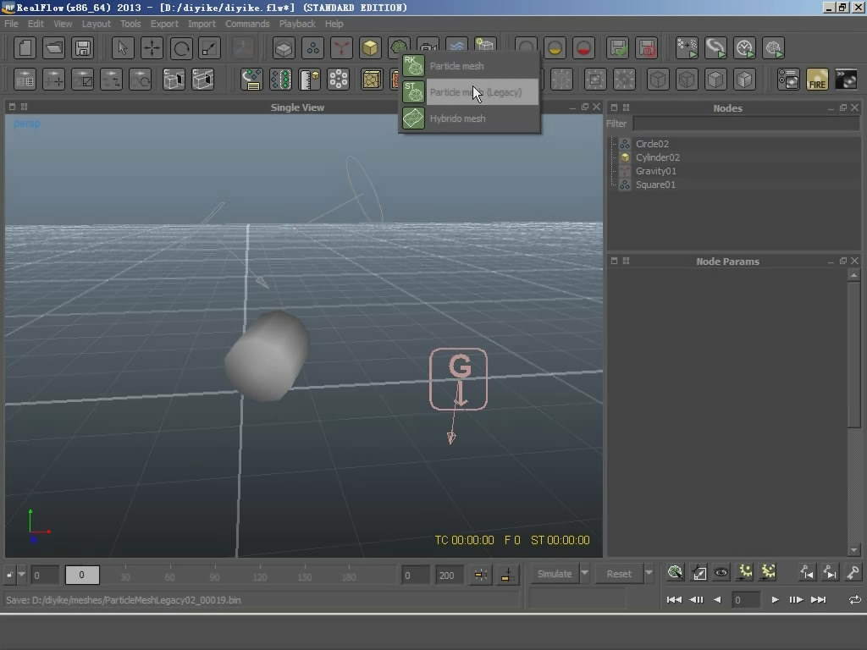
Task: Click the Hybrido mesh green icon
Action: pos(413,118)
